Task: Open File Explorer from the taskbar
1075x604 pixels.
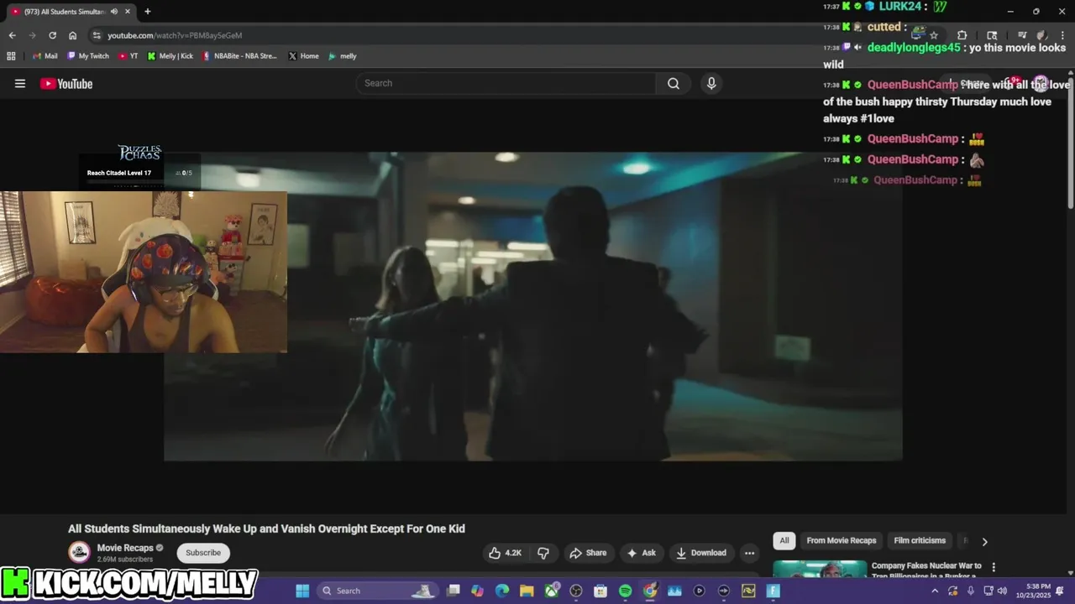Action: (527, 591)
